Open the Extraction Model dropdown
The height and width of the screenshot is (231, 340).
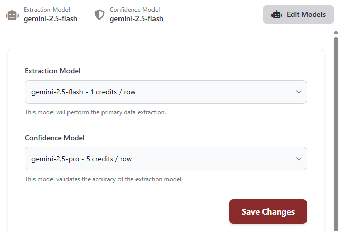[166, 92]
